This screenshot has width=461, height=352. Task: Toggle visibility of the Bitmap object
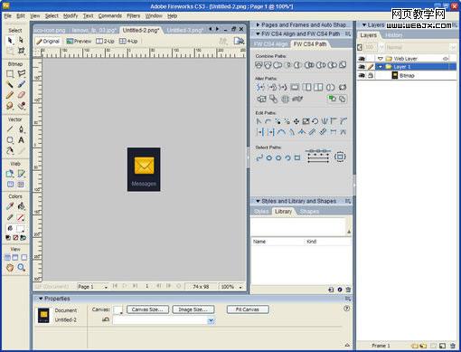(x=362, y=75)
